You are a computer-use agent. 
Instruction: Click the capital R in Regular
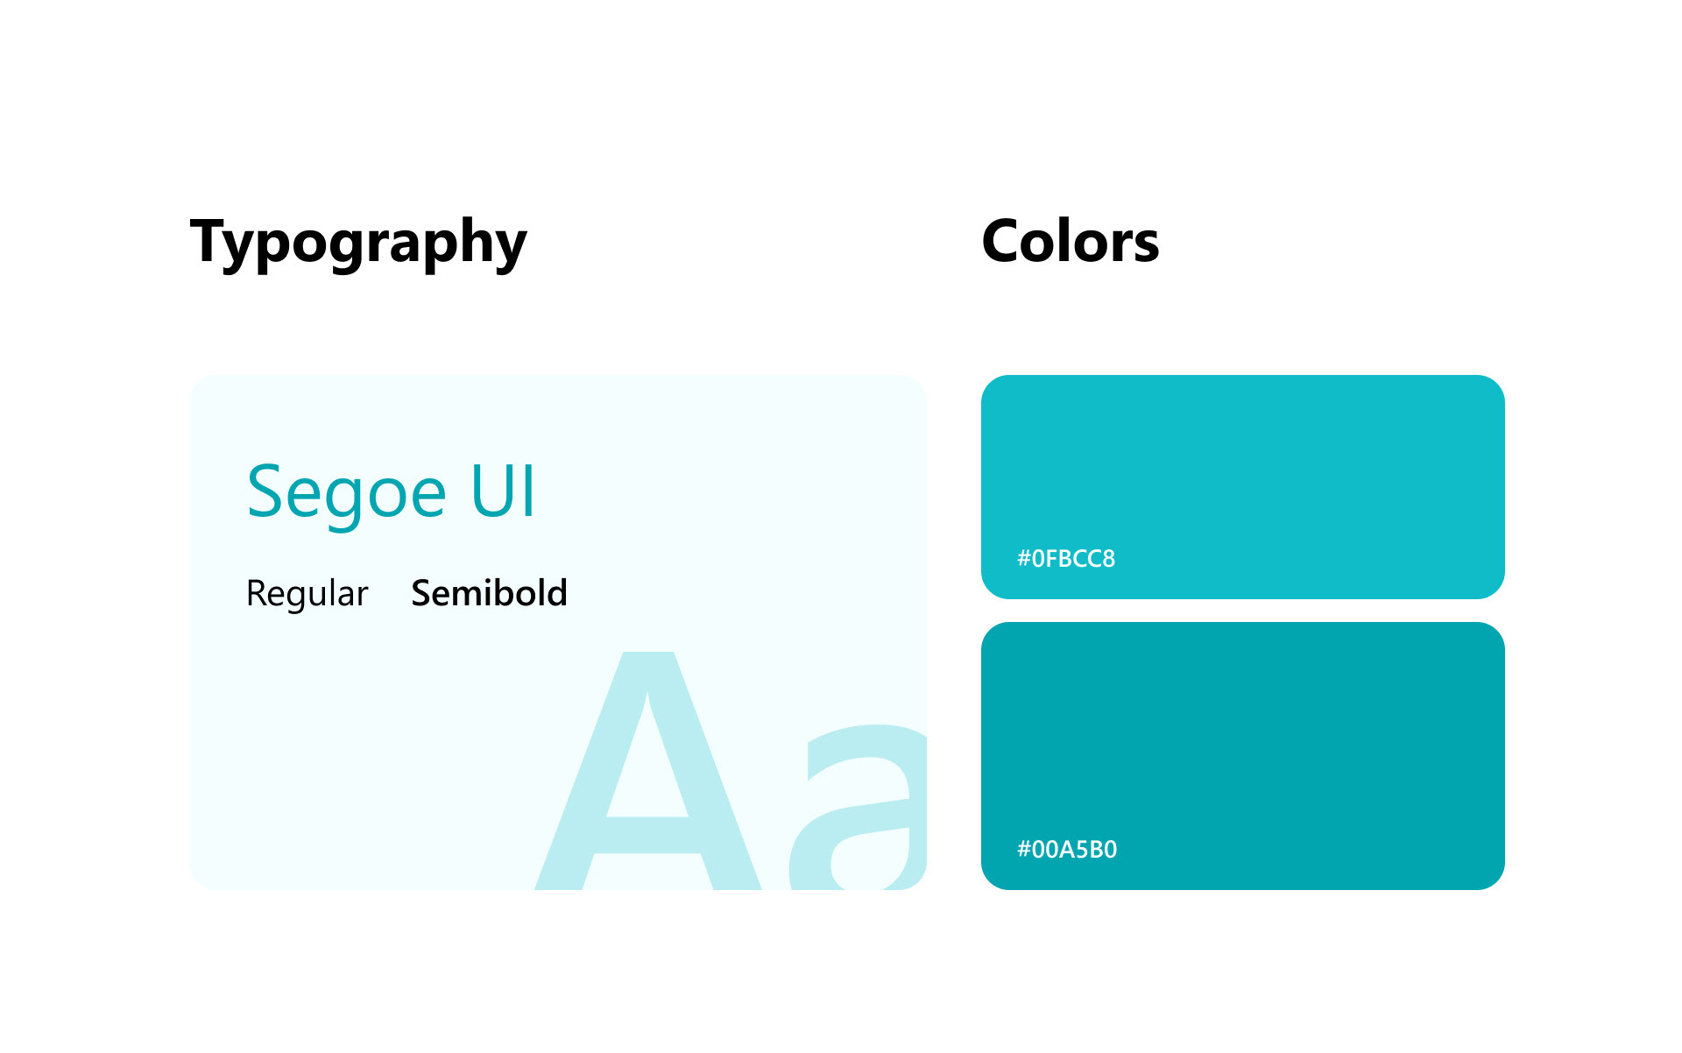[x=255, y=593]
